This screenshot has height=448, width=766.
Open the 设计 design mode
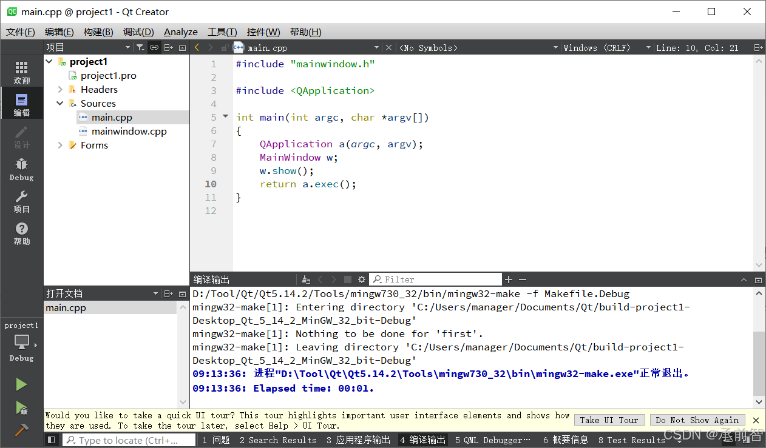click(x=22, y=137)
